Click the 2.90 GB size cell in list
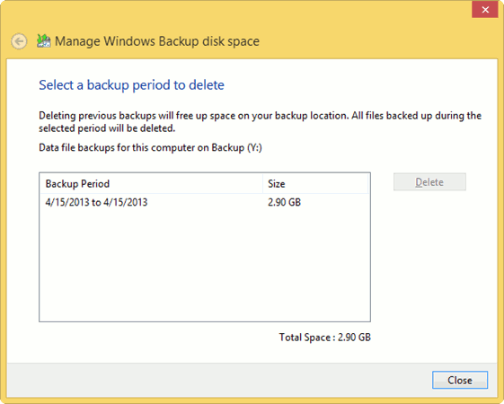 pos(284,202)
